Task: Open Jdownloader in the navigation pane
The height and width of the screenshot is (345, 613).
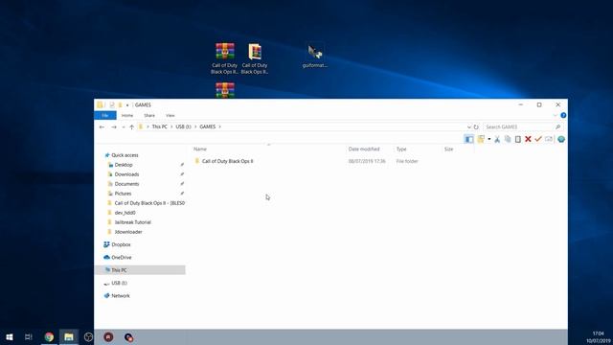Action: [x=128, y=232]
